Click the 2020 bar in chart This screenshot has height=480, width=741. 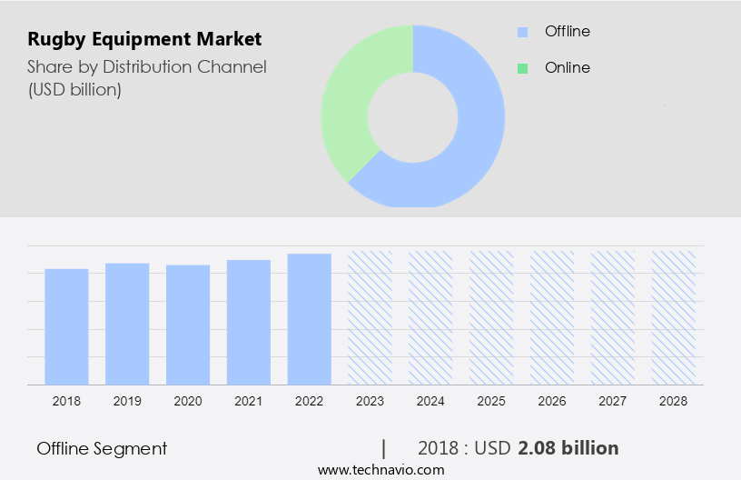tap(188, 324)
